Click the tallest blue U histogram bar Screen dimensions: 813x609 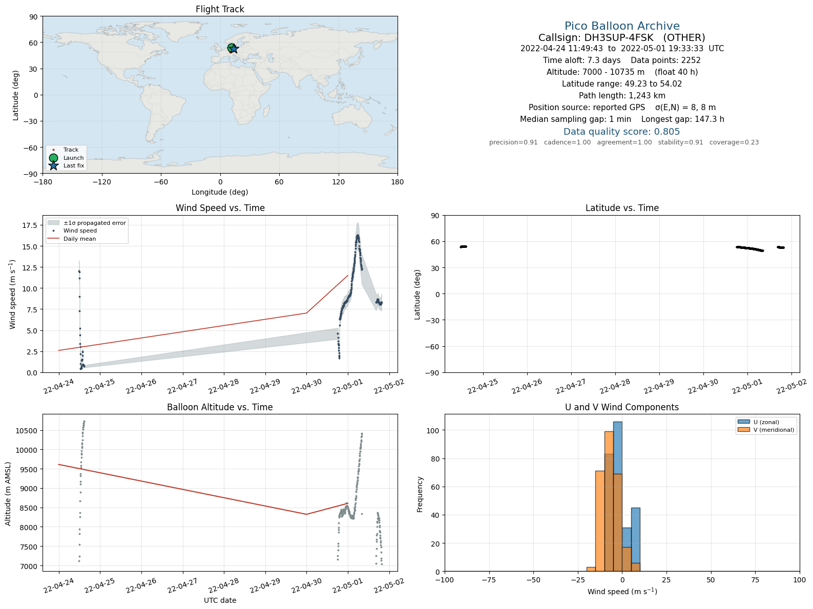(x=618, y=496)
